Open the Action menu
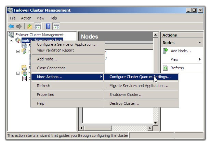Image resolution: width=210 pixels, height=144 pixels. click(x=26, y=18)
